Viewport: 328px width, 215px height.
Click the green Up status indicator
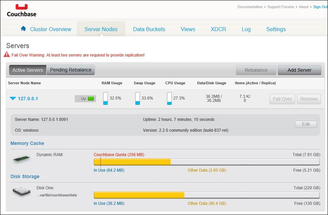pyautogui.click(x=91, y=99)
